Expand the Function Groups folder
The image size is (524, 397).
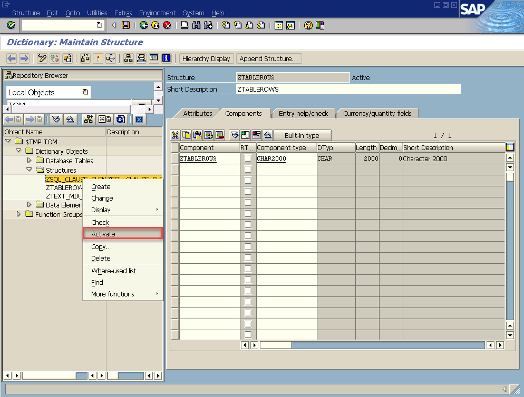[20, 214]
